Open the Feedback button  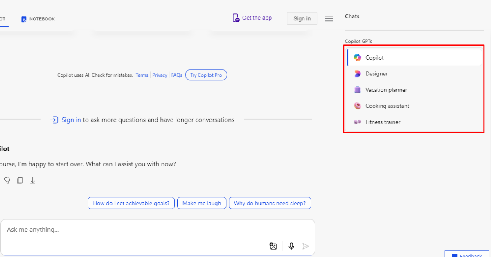467,255
